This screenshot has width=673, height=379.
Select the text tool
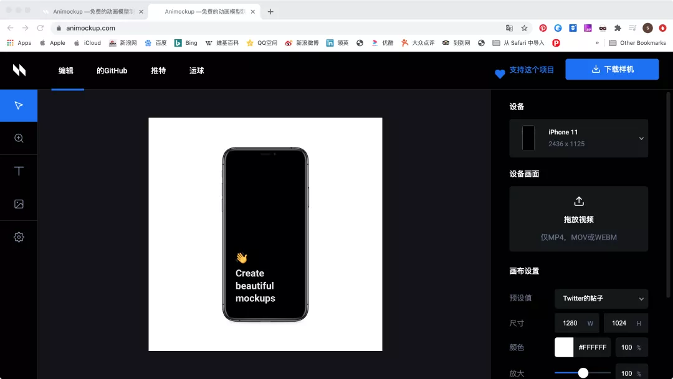point(19,171)
